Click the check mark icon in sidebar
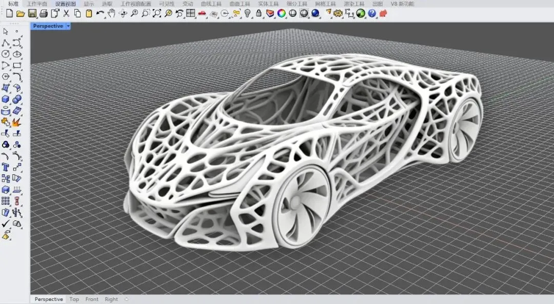 tap(6, 224)
